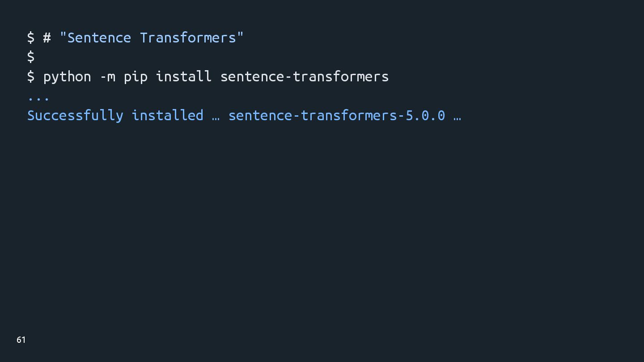Click the word installed in the output line
Image resolution: width=644 pixels, height=362 pixels.
tap(168, 115)
